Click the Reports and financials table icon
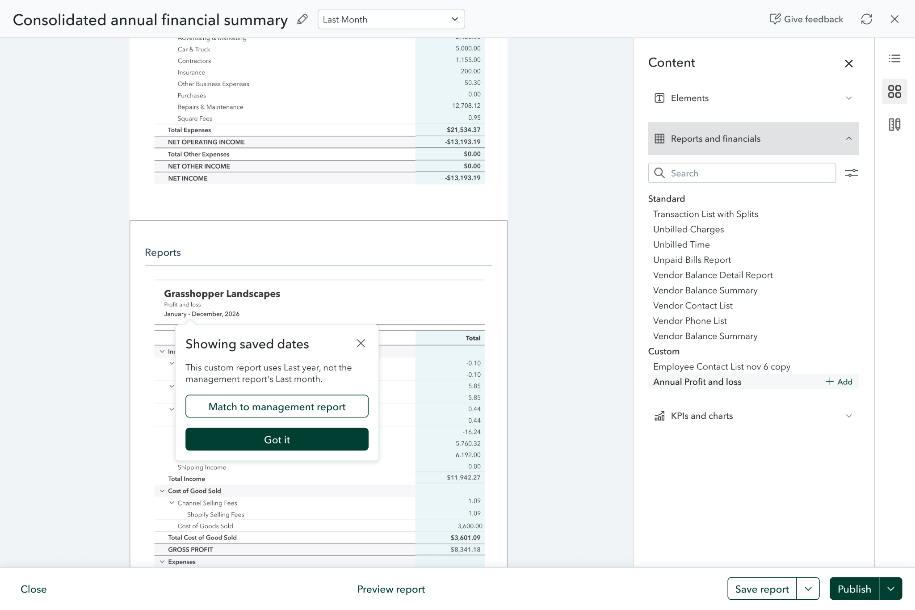This screenshot has width=915, height=610. [659, 139]
